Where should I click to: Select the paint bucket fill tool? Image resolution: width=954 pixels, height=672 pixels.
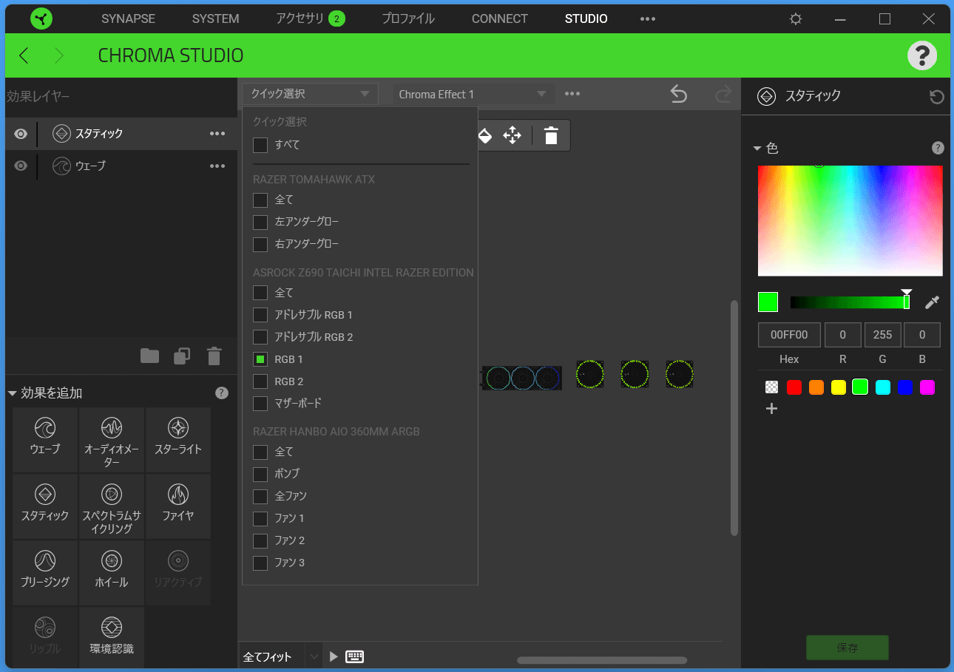point(484,135)
